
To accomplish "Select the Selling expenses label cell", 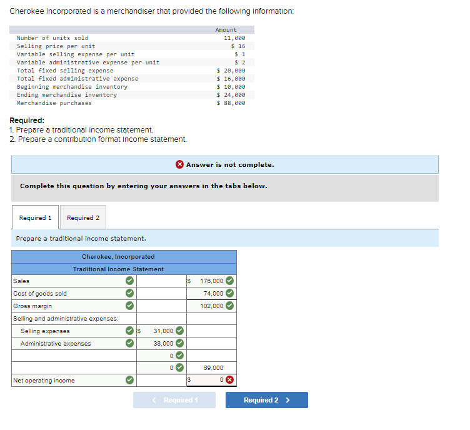I will tap(74, 331).
